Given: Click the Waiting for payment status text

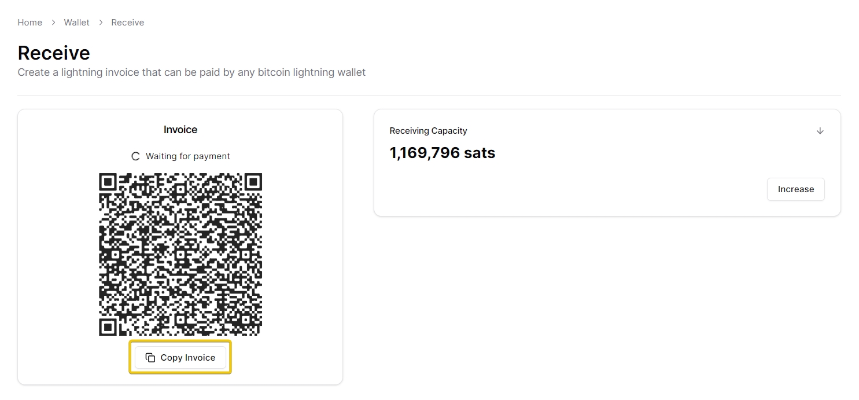Looking at the screenshot, I should coord(188,156).
